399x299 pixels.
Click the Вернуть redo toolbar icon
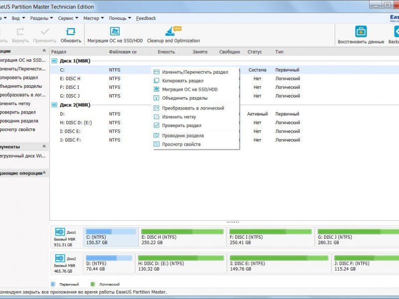20,31
